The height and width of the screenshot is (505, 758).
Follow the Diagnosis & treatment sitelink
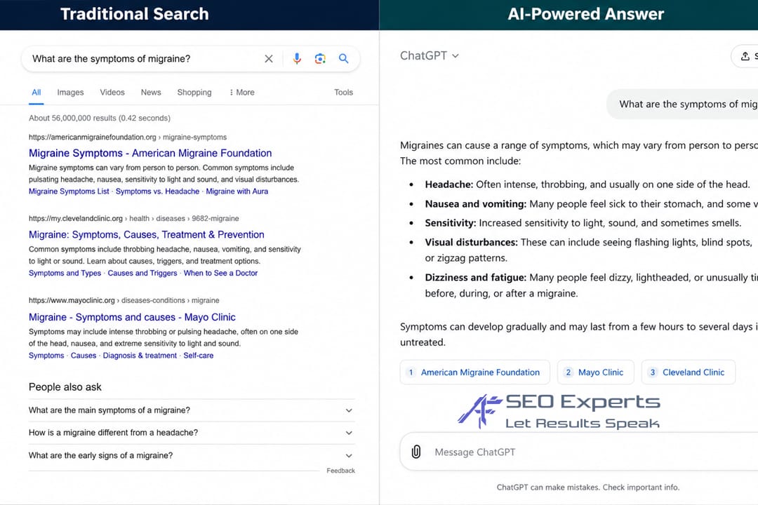tap(140, 355)
